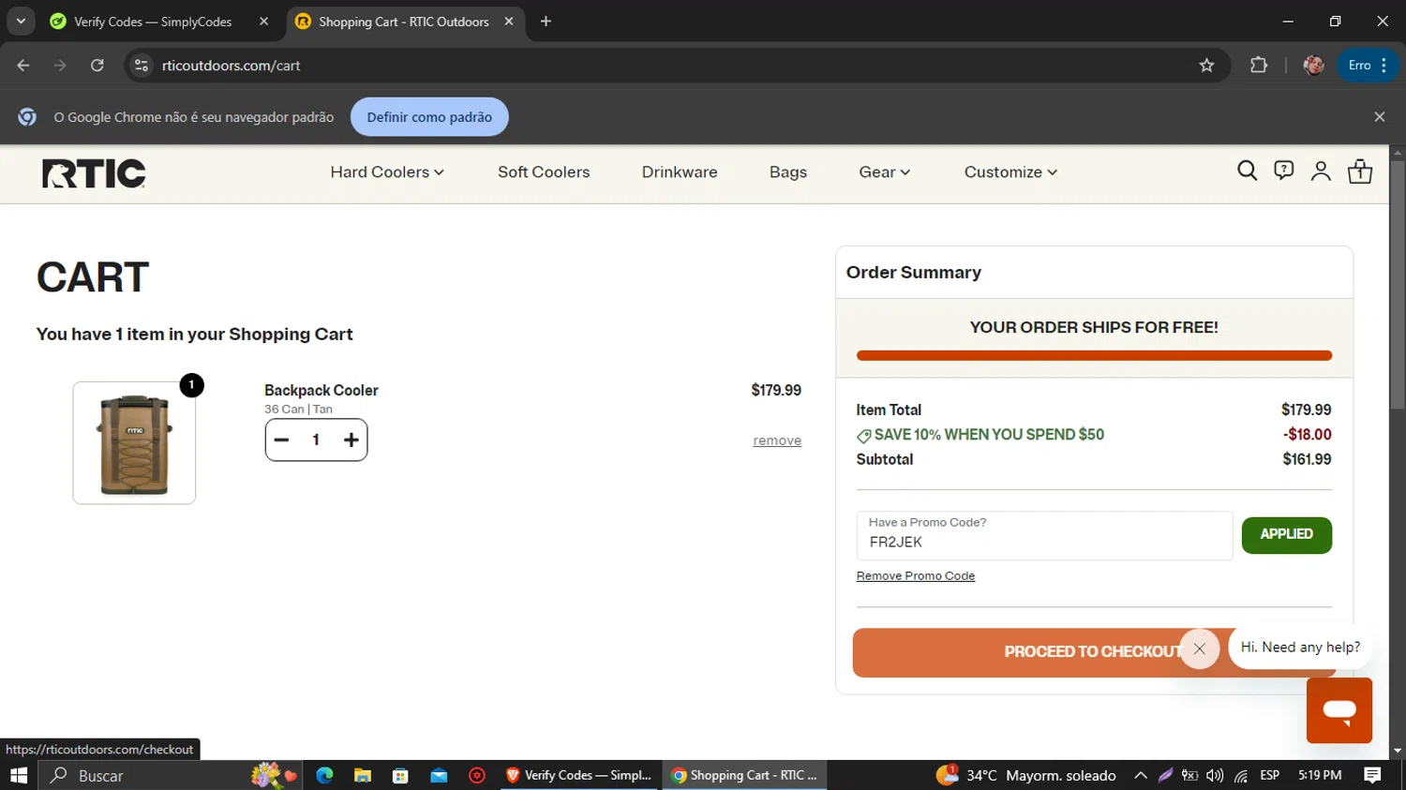Screen dimensions: 1406x790
Task: Open File Explorer from the taskbar
Action: (363, 775)
